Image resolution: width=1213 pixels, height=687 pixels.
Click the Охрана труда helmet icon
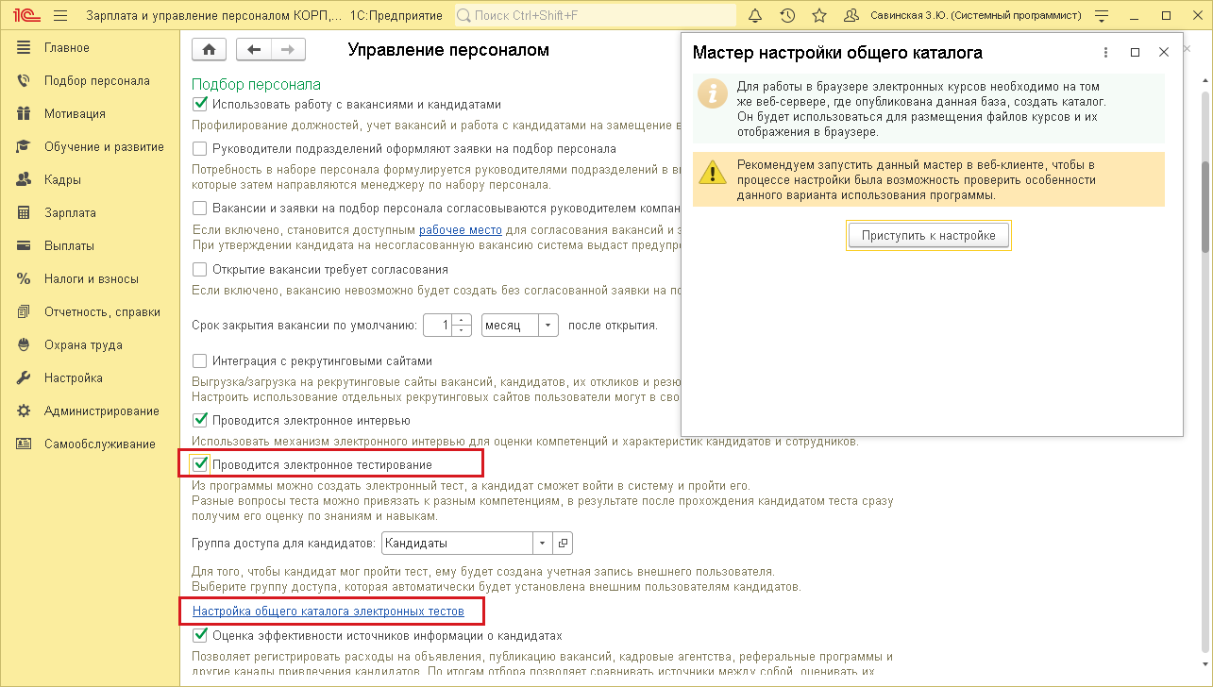25,345
